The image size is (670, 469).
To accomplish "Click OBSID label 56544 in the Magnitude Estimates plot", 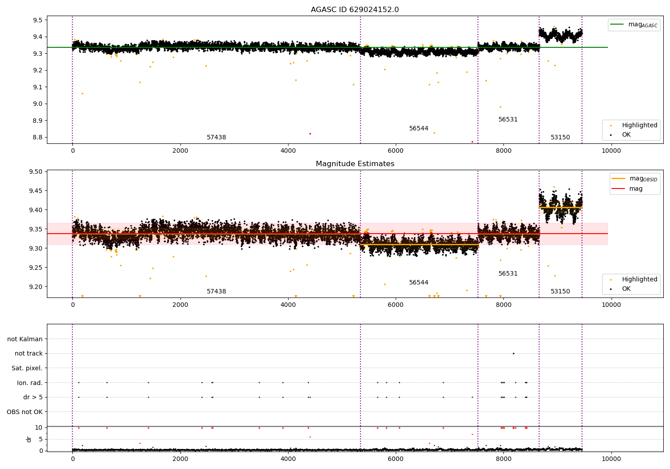I will (419, 283).
